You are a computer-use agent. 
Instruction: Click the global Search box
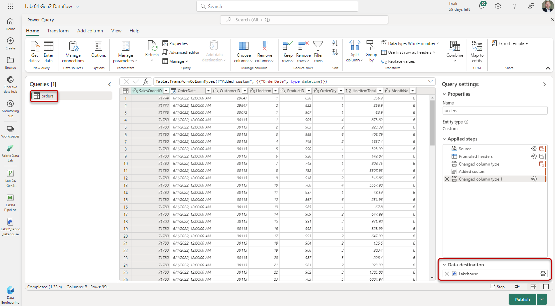pos(277,6)
